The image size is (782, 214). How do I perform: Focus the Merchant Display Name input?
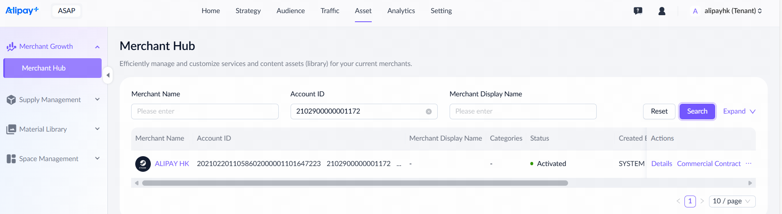[523, 112]
